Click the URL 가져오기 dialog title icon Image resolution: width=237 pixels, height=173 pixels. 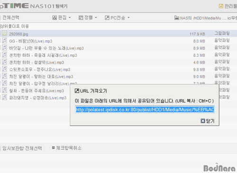coord(77,91)
